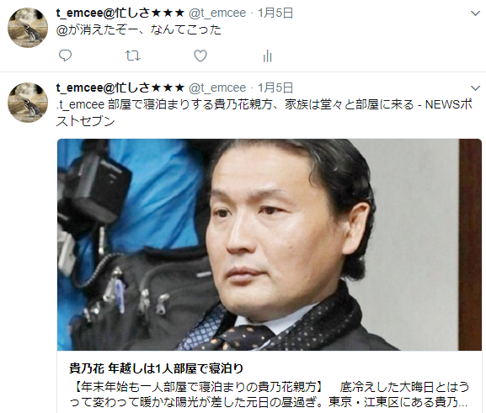The height and width of the screenshot is (413, 486).
Task: Open second tweet's chevron options menu
Action: point(475,88)
